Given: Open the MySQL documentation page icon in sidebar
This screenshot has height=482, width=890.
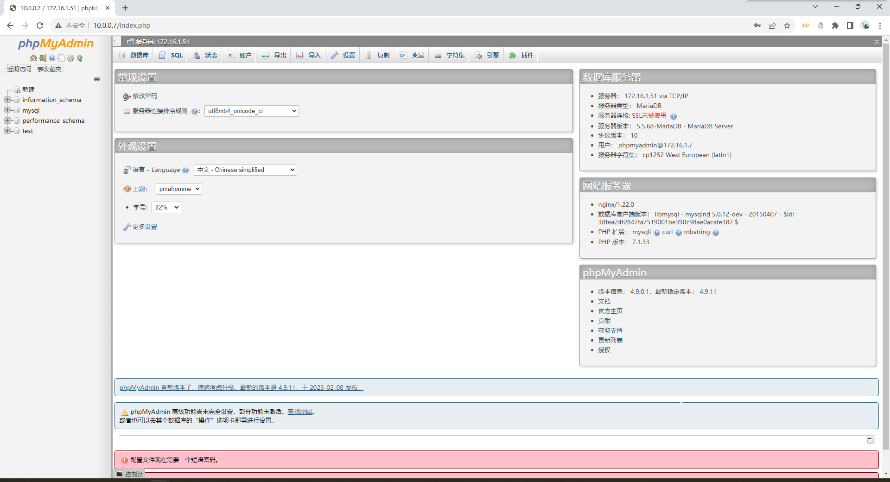Looking at the screenshot, I should (61, 58).
